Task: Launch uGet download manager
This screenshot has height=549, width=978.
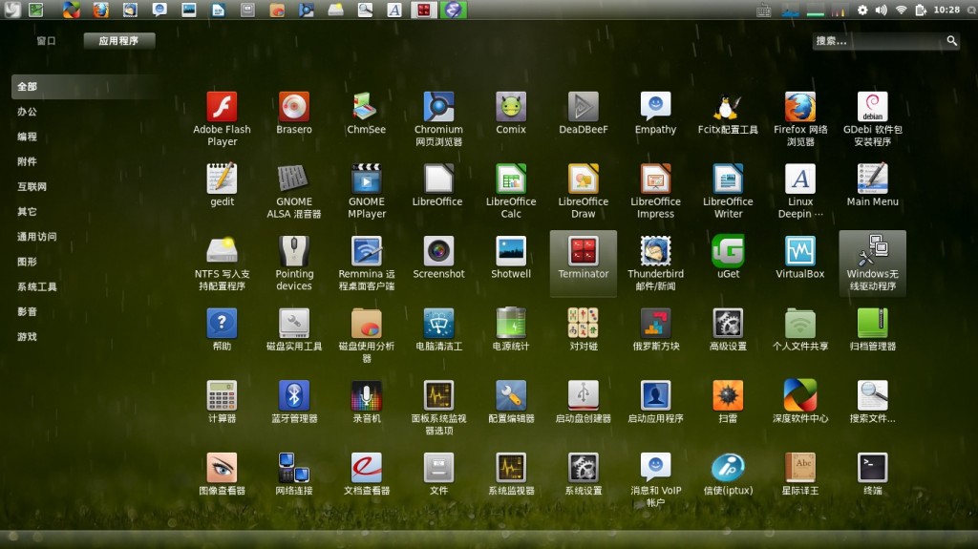Action: pos(728,258)
